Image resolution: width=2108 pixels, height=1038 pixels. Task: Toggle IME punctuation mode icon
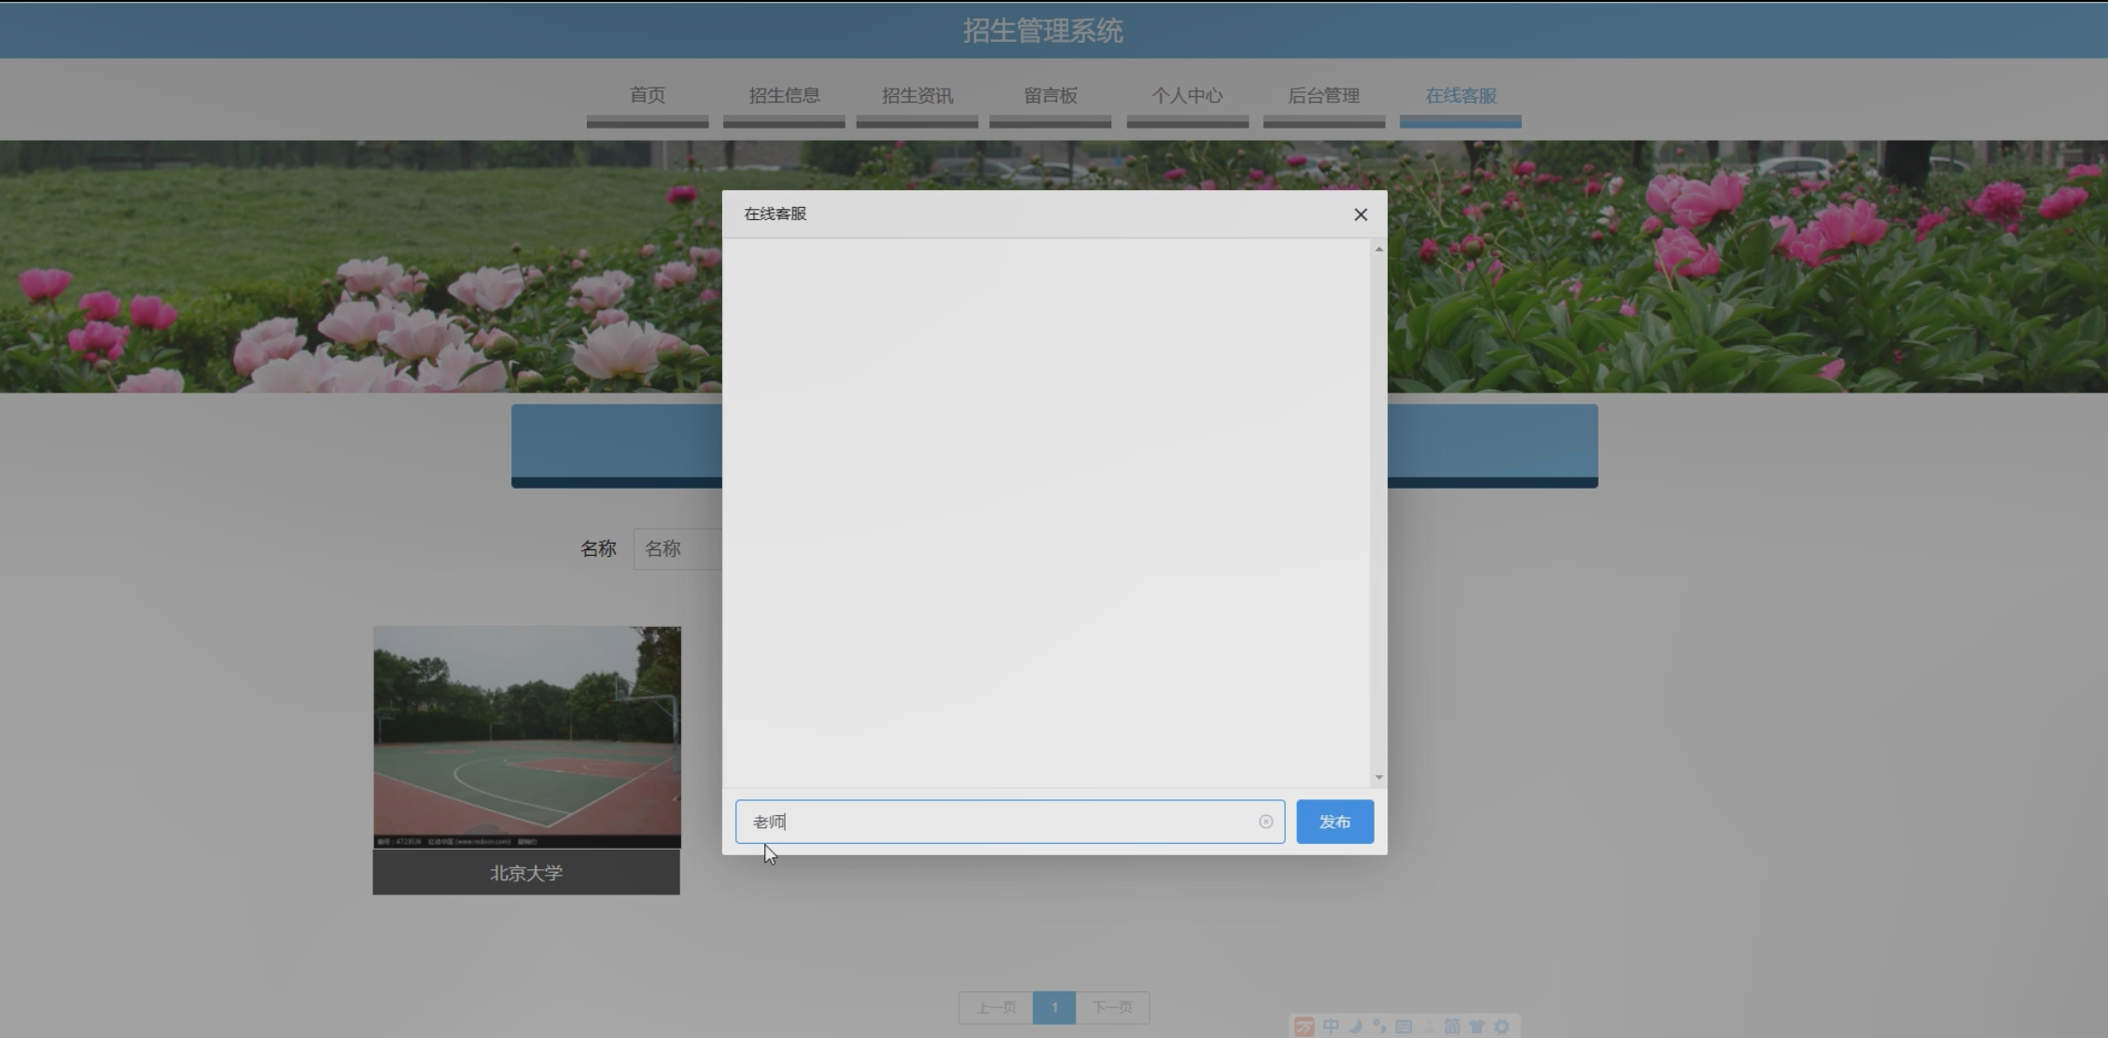pos(1379,1027)
